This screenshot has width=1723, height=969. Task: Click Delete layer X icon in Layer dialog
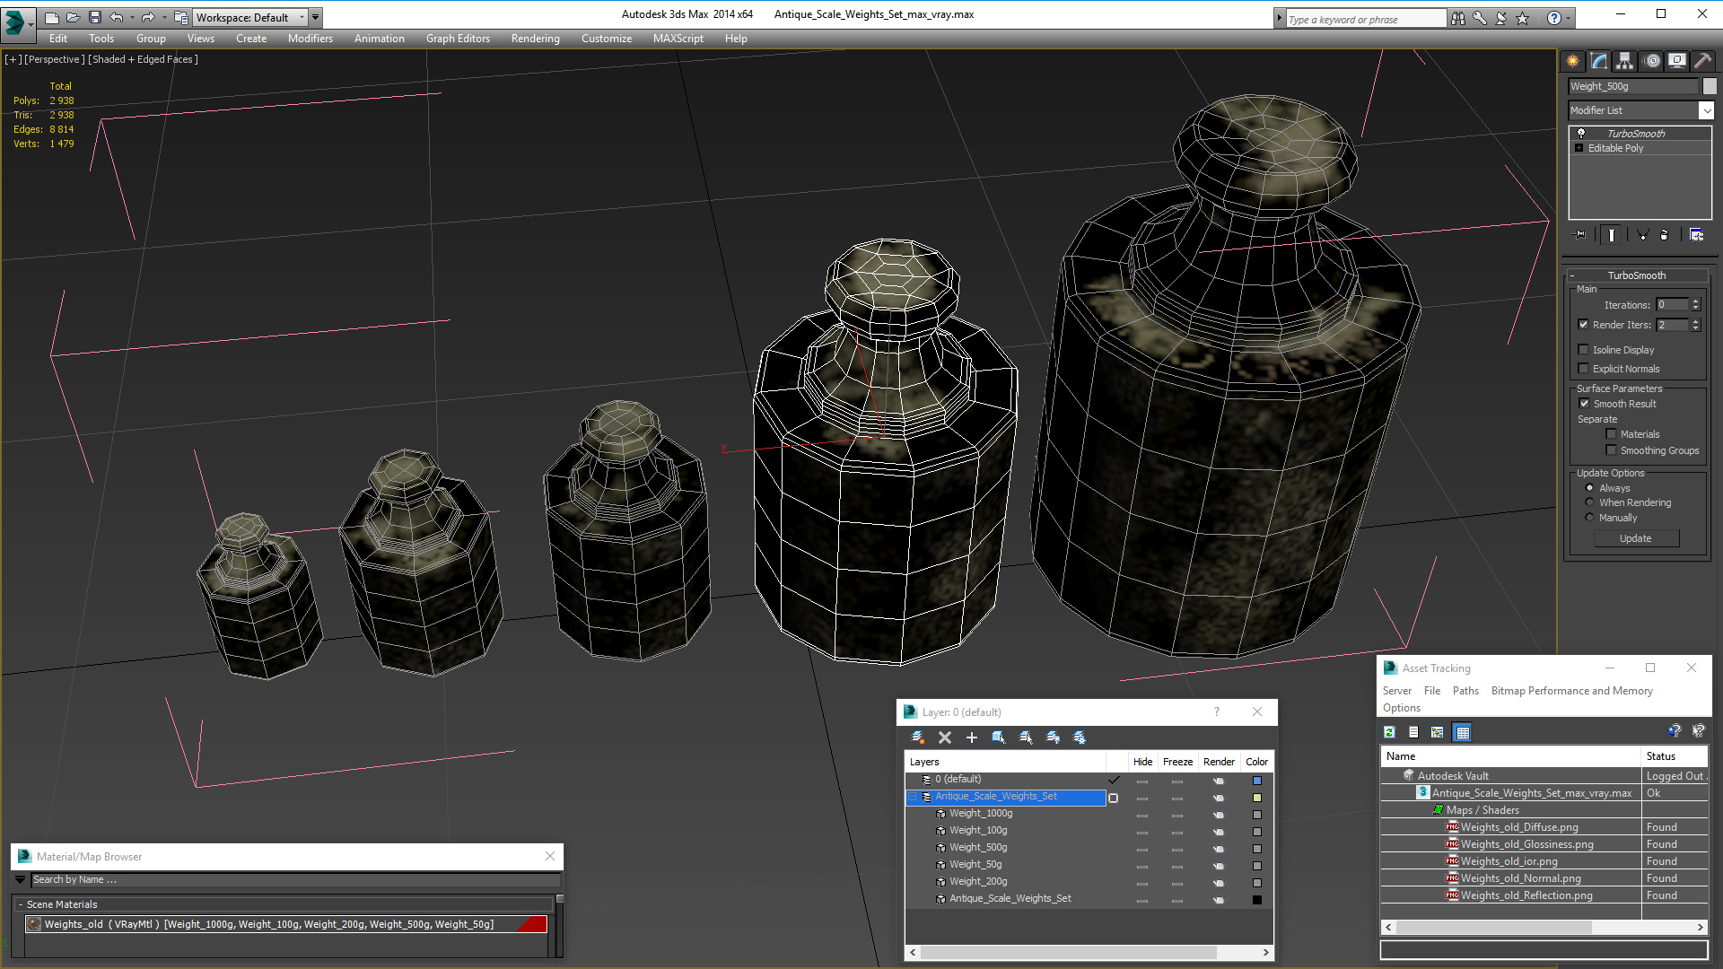click(x=944, y=737)
